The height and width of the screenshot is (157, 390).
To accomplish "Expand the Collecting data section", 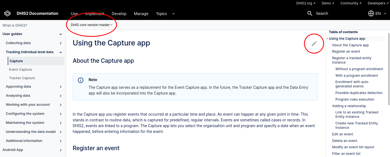I will (61, 43).
